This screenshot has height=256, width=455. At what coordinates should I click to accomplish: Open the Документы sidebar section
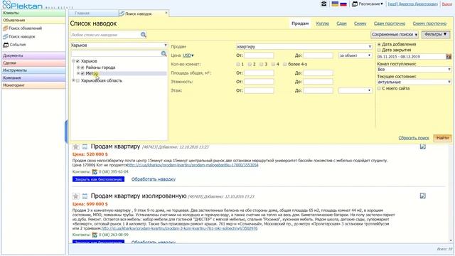(33, 55)
